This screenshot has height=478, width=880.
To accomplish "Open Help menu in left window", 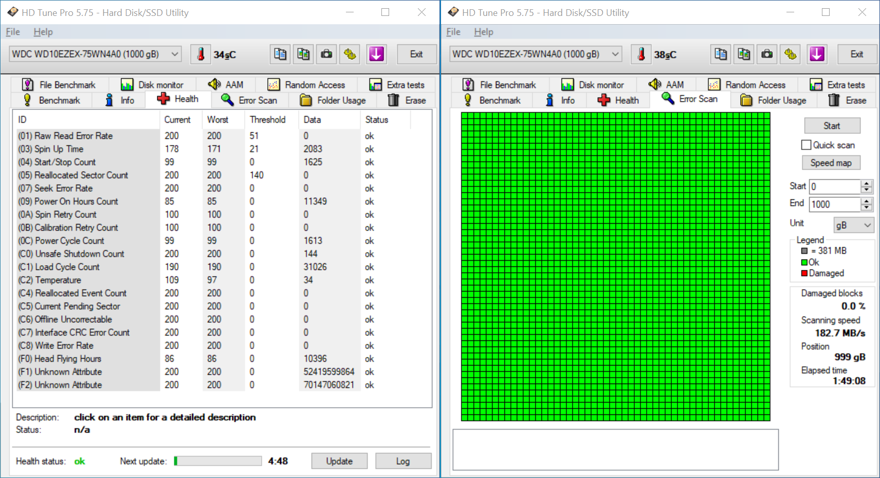I will coord(43,32).
